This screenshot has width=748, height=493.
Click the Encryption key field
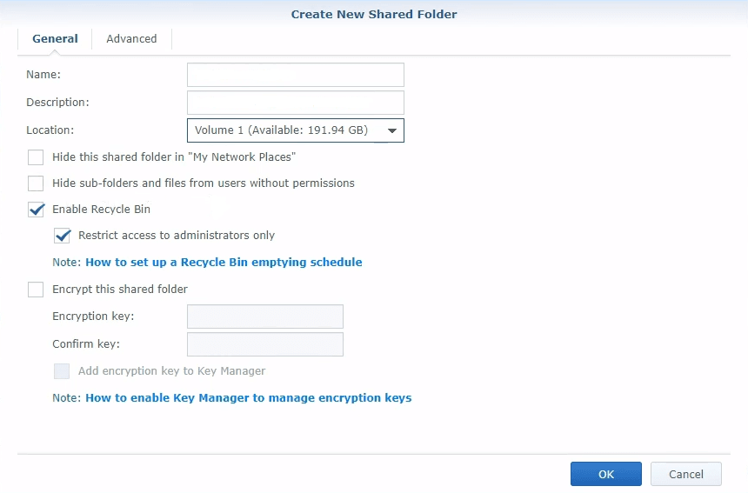point(264,316)
